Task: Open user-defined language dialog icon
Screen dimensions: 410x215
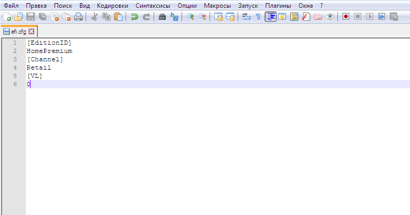Action: point(282,17)
